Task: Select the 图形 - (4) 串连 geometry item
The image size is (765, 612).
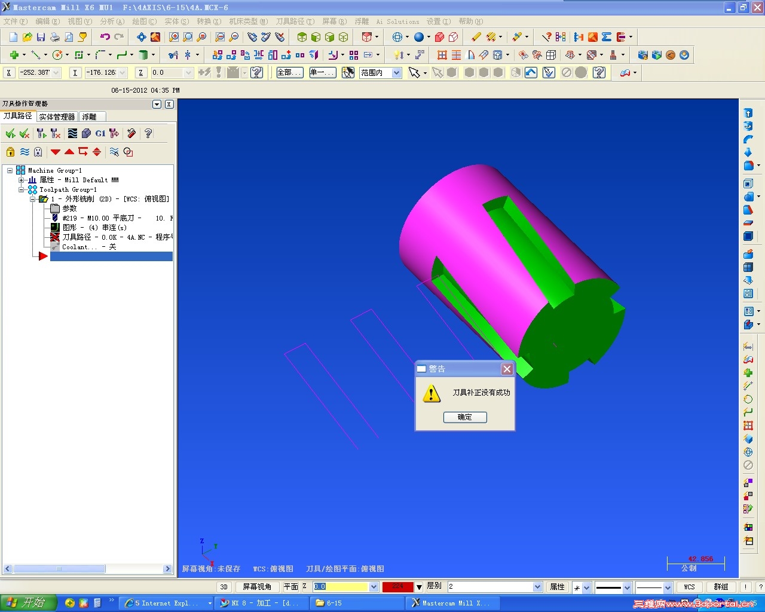Action: (89, 228)
